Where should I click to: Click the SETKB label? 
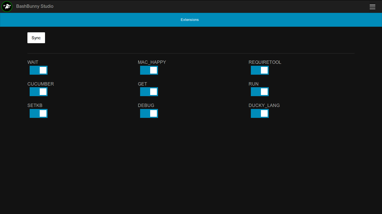pos(35,105)
